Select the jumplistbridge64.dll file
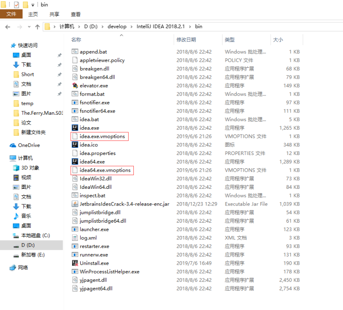Viewport: 343px width, 310px height. click(103, 221)
